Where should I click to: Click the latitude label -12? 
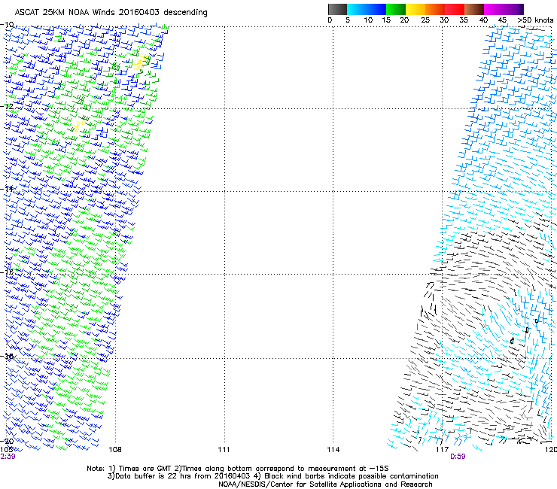tap(7, 107)
